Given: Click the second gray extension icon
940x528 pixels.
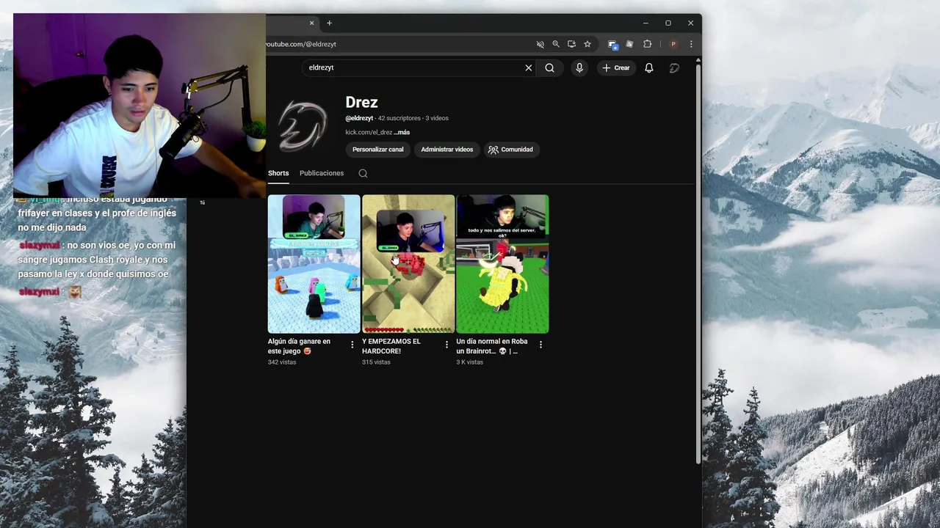Looking at the screenshot, I should (629, 44).
